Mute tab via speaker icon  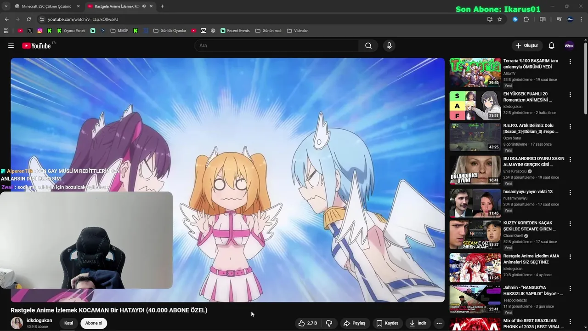pyautogui.click(x=144, y=6)
